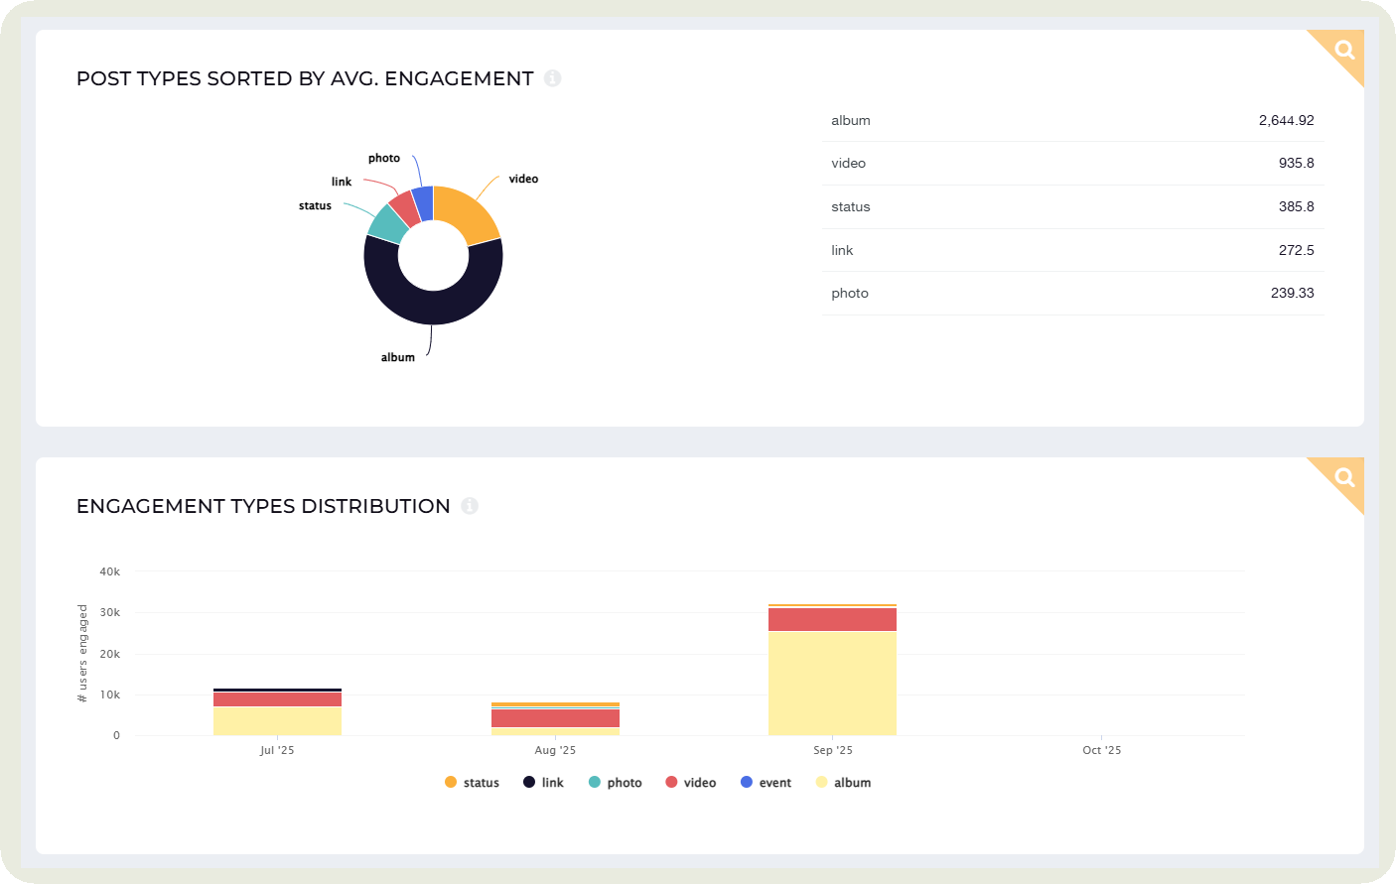Toggle the status series in legend
The height and width of the screenshot is (884, 1396).
[x=473, y=783]
